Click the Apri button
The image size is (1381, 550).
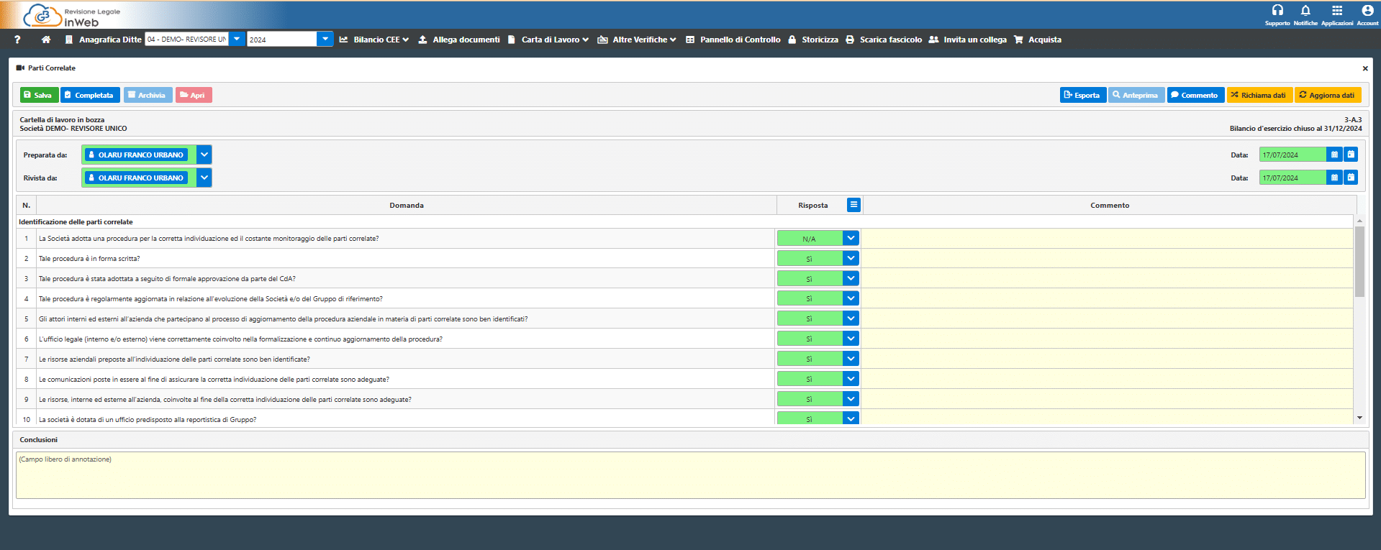click(194, 95)
